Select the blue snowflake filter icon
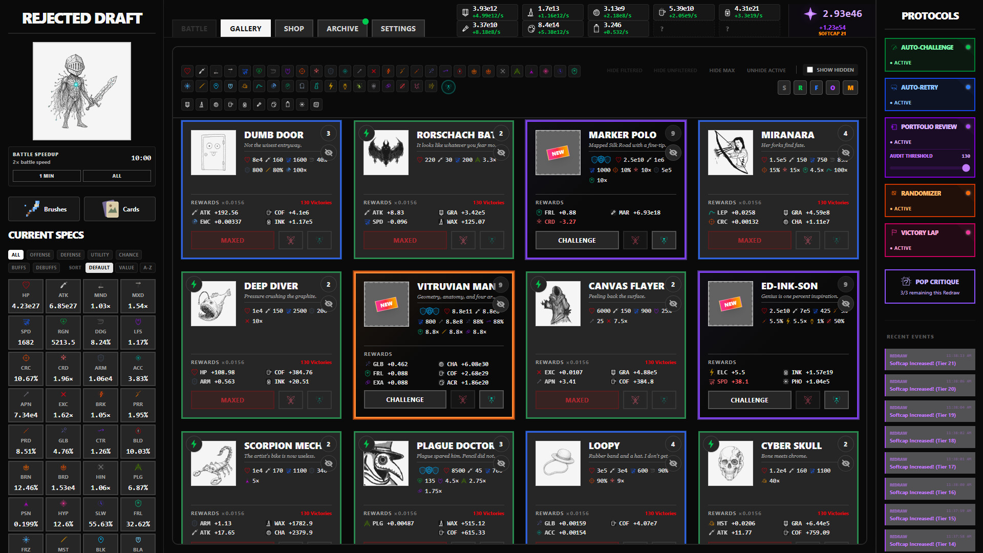 click(x=187, y=86)
